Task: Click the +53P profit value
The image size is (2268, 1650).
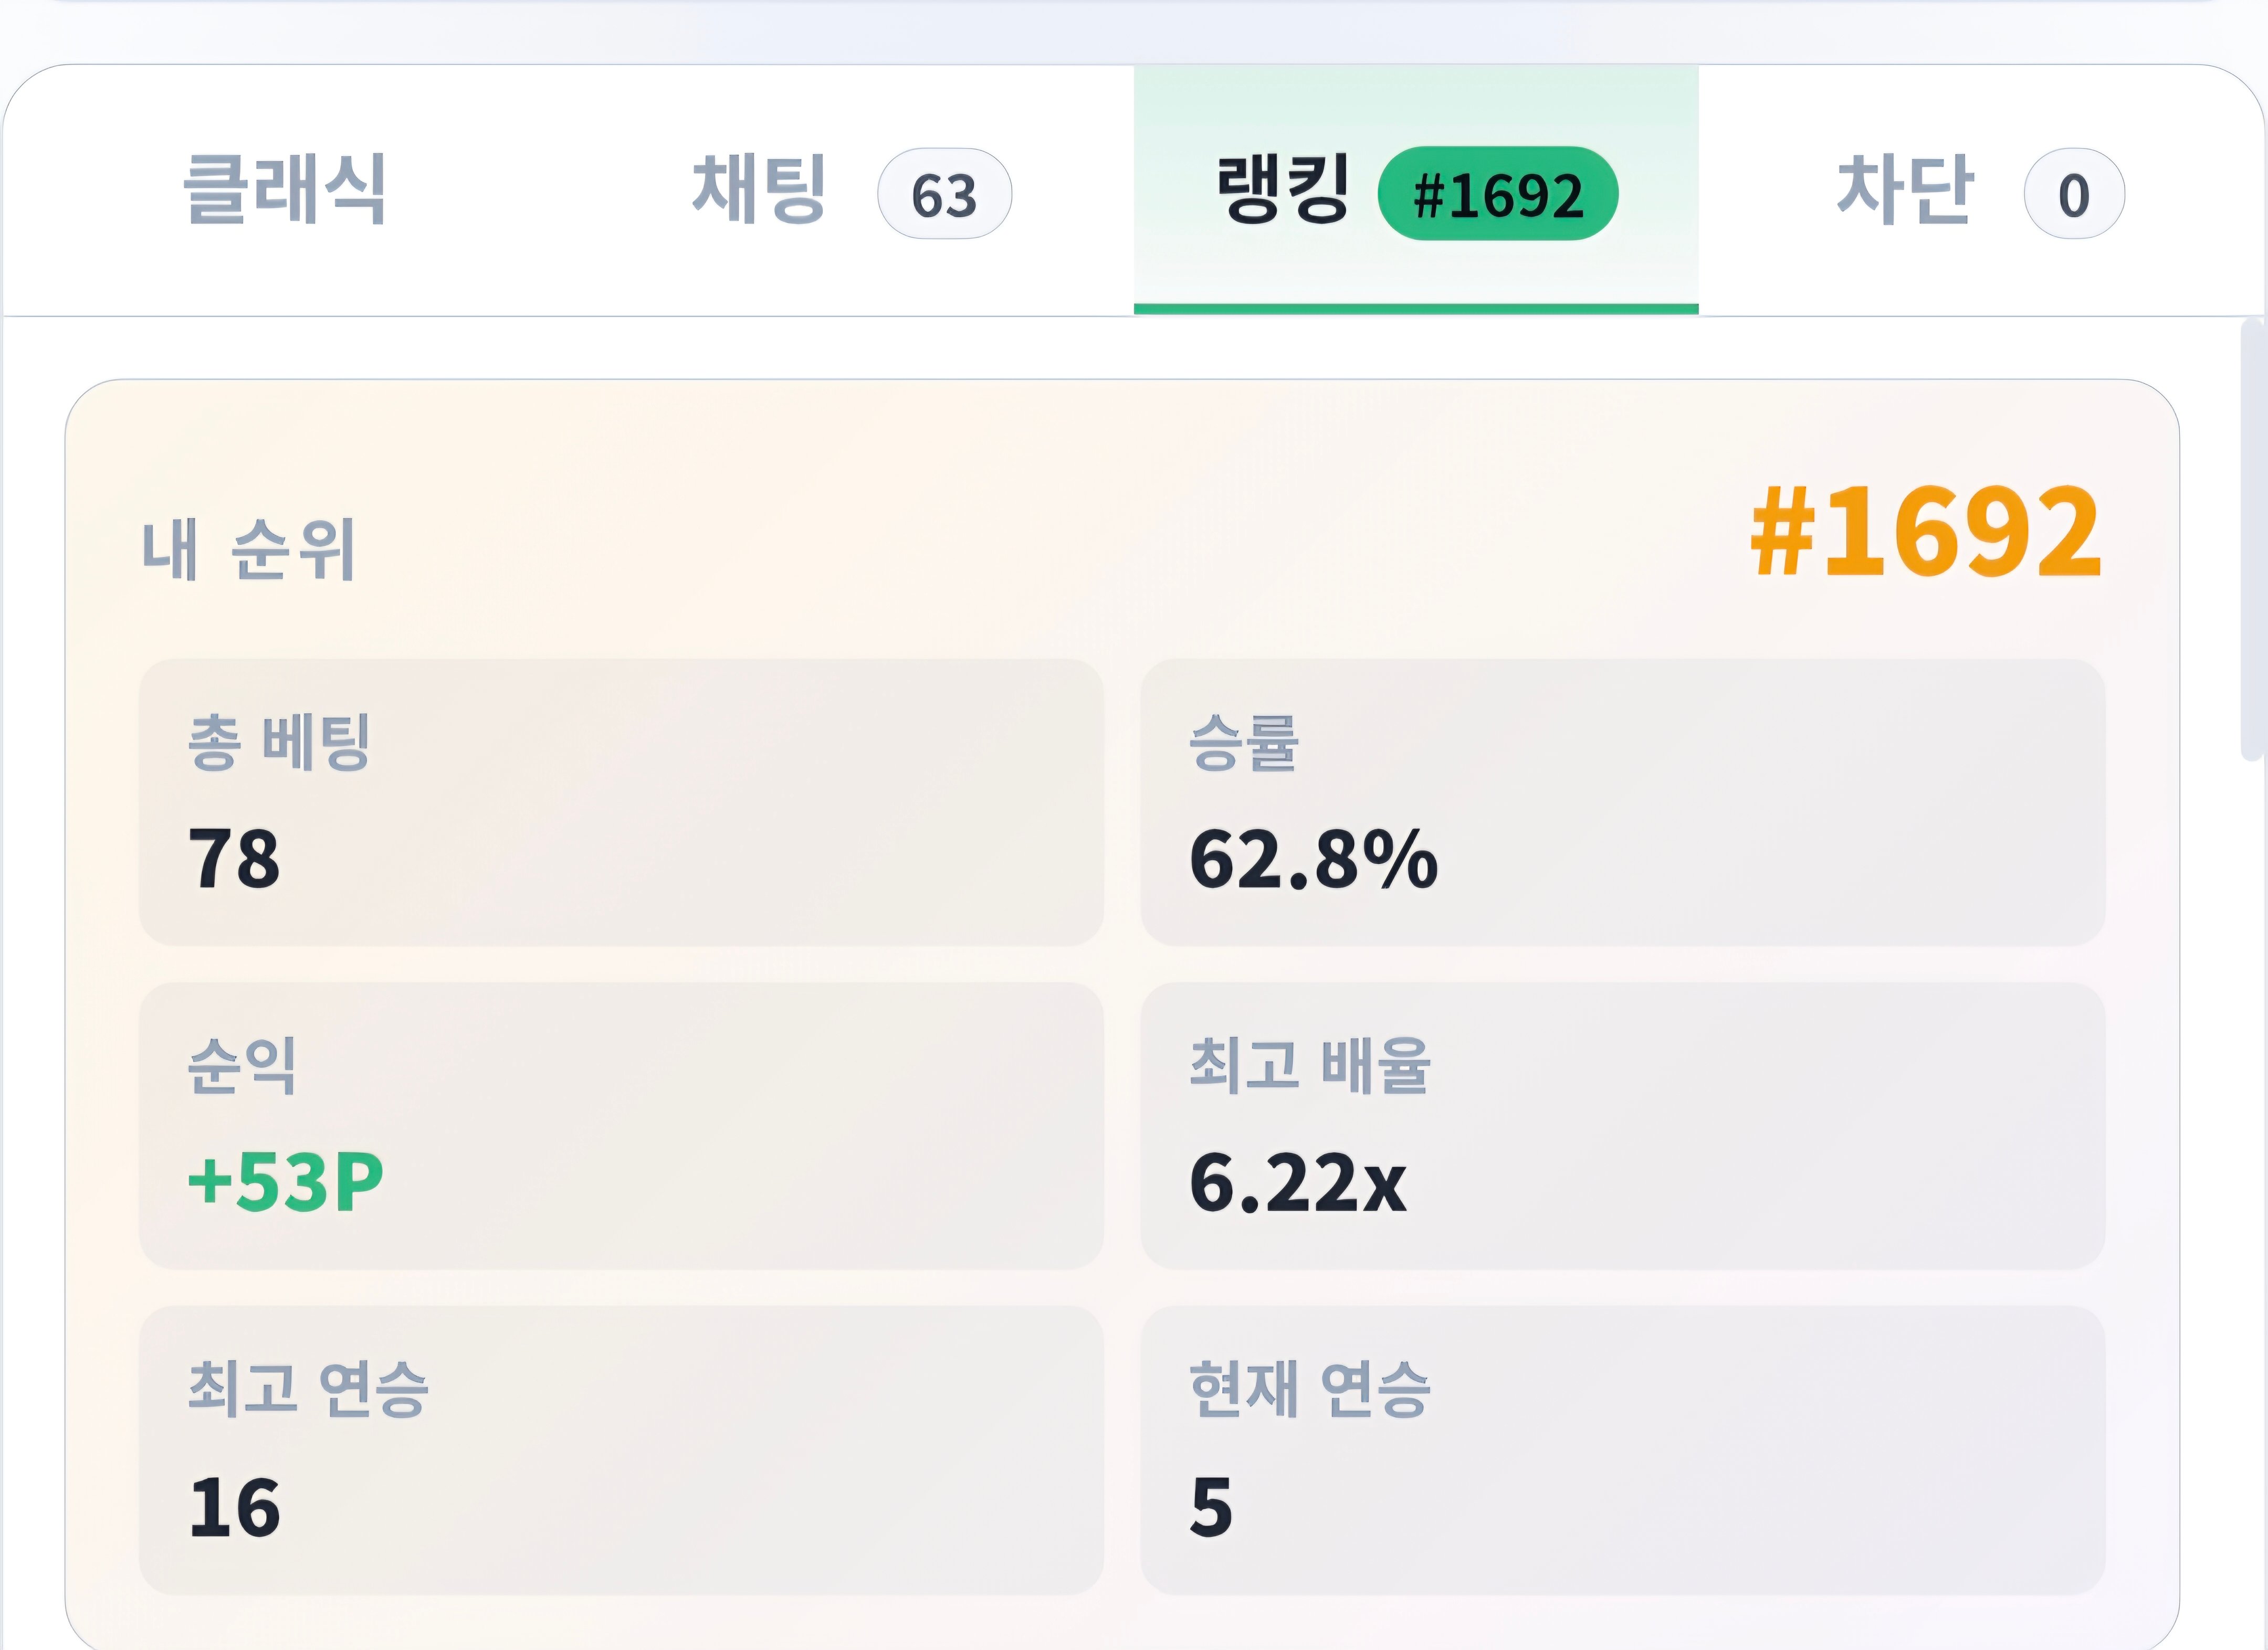Action: point(286,1182)
